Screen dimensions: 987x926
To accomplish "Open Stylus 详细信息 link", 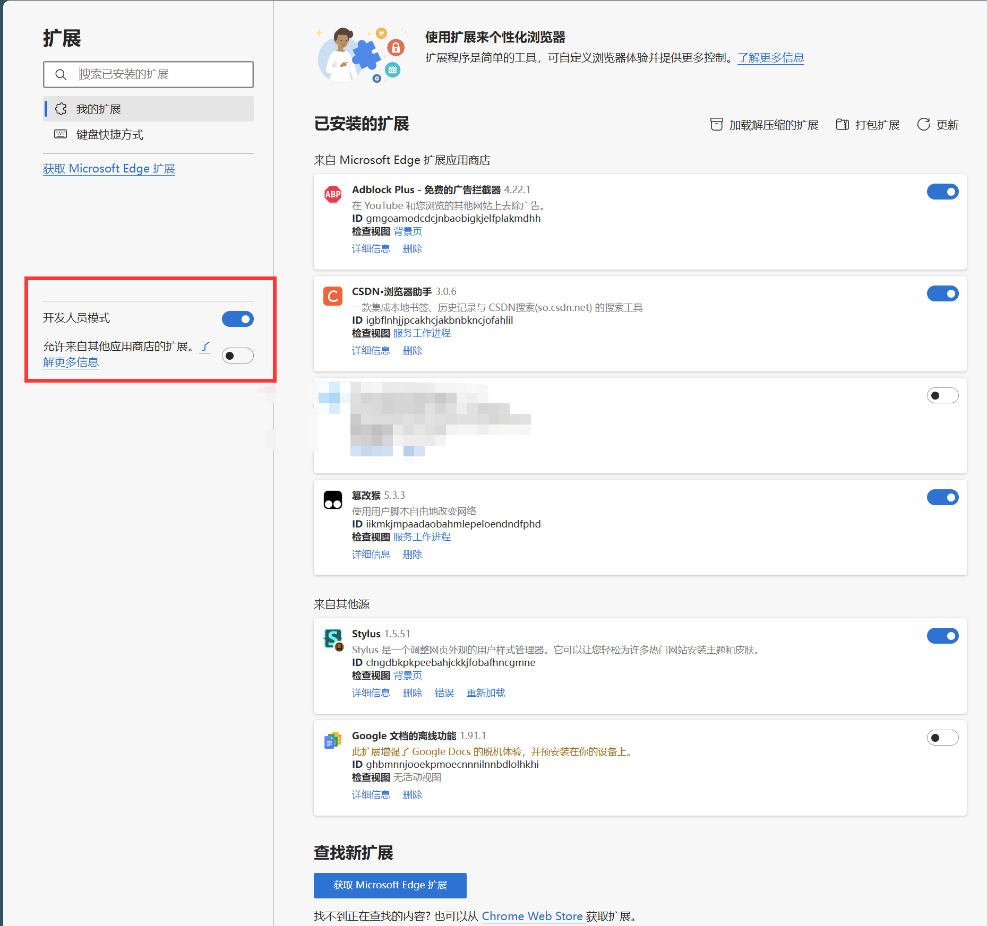I will click(371, 693).
